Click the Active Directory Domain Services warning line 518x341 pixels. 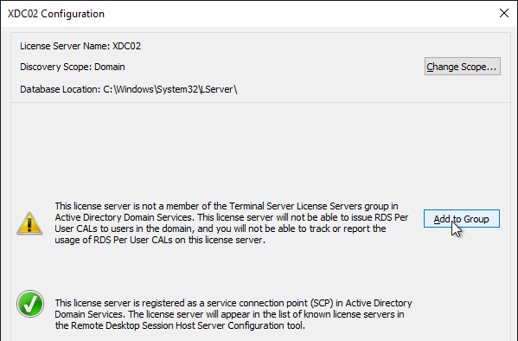pos(232,217)
